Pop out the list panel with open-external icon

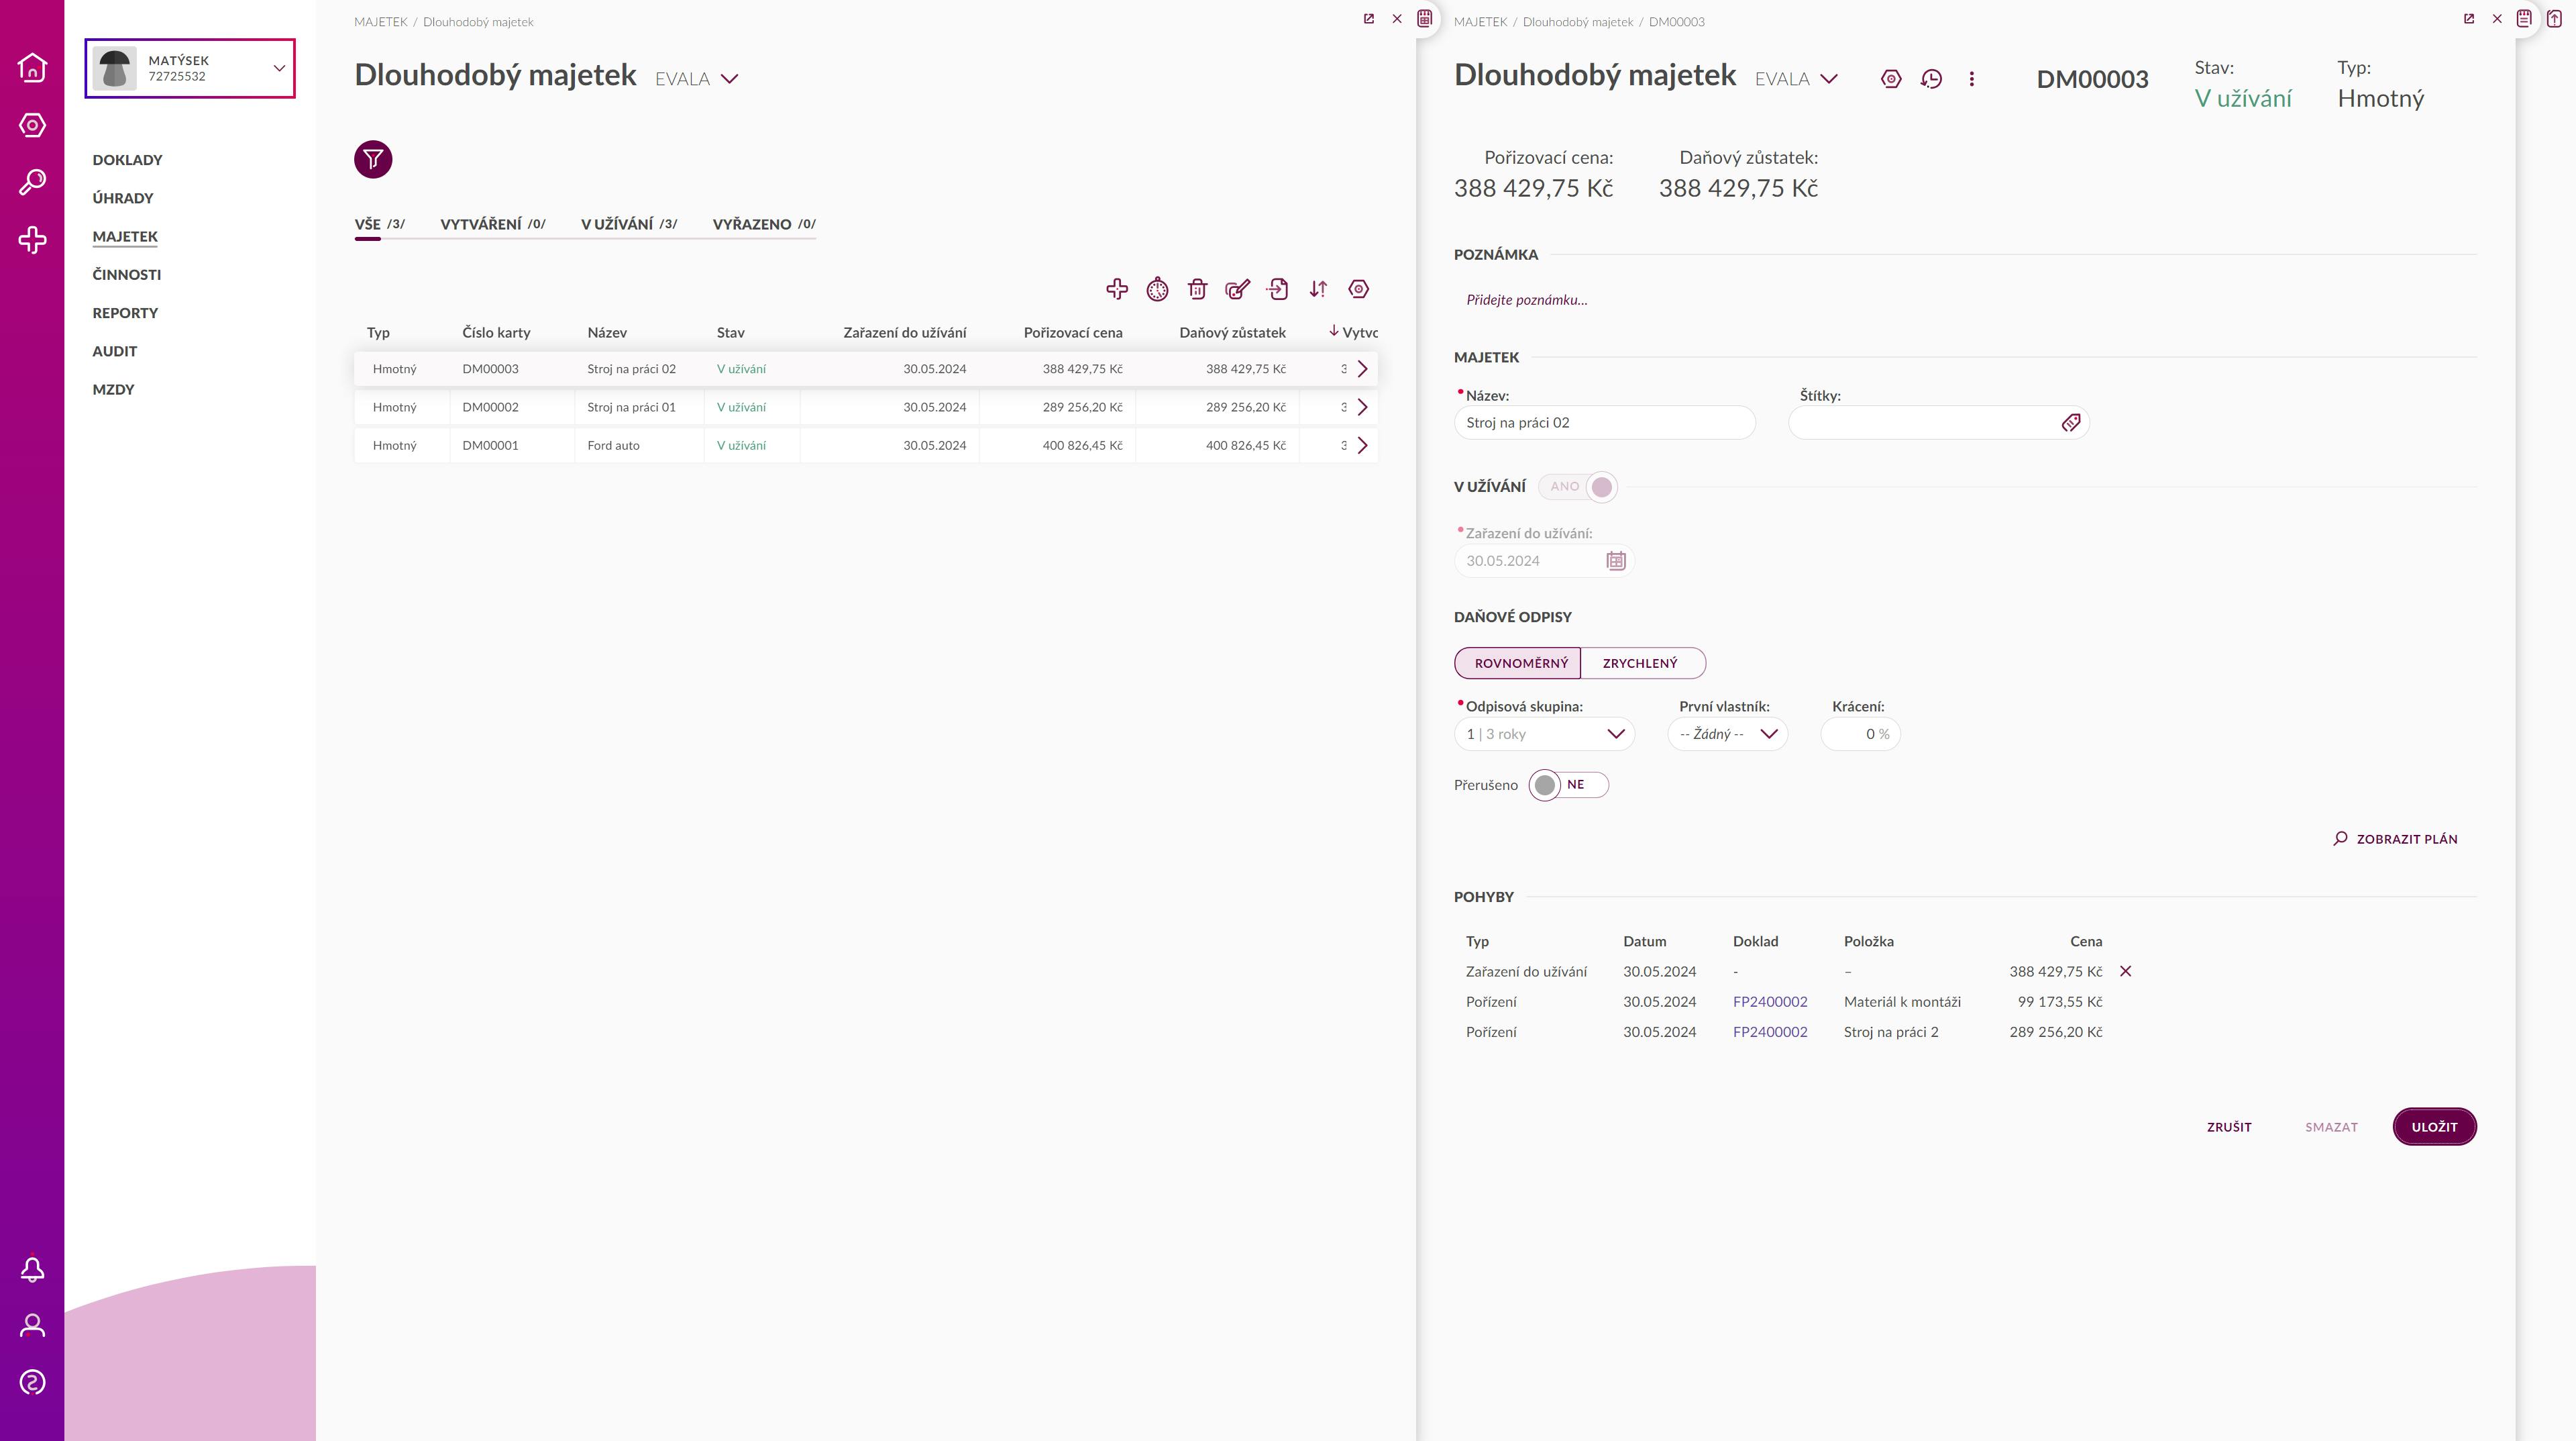(1369, 19)
